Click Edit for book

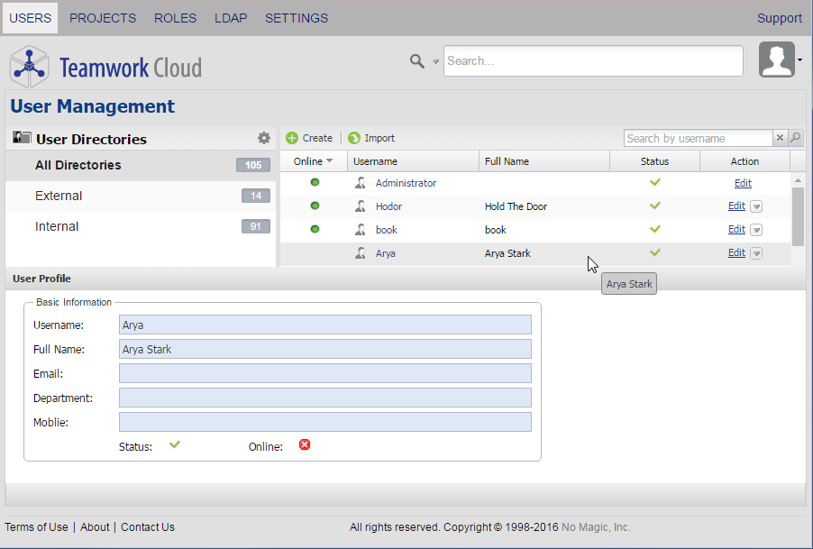736,229
